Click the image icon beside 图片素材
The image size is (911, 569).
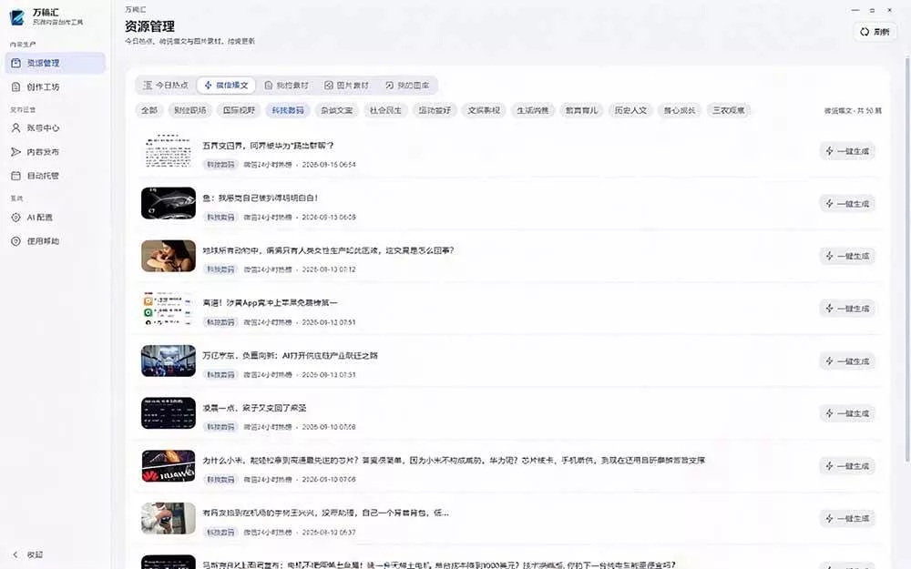[328, 85]
